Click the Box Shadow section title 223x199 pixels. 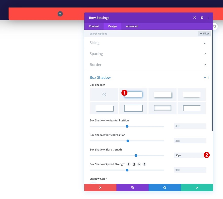pyautogui.click(x=100, y=78)
